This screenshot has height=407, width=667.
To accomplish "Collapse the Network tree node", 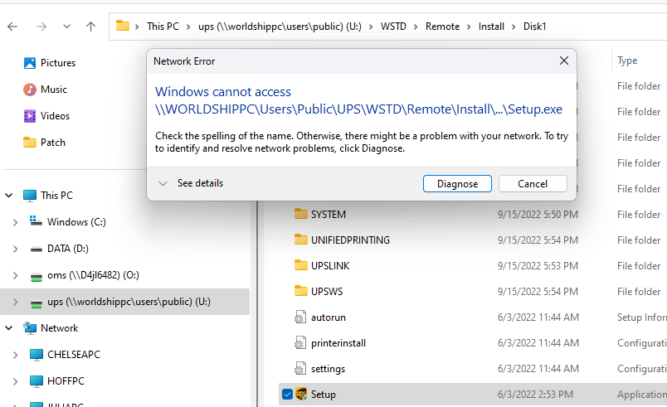I will point(9,328).
